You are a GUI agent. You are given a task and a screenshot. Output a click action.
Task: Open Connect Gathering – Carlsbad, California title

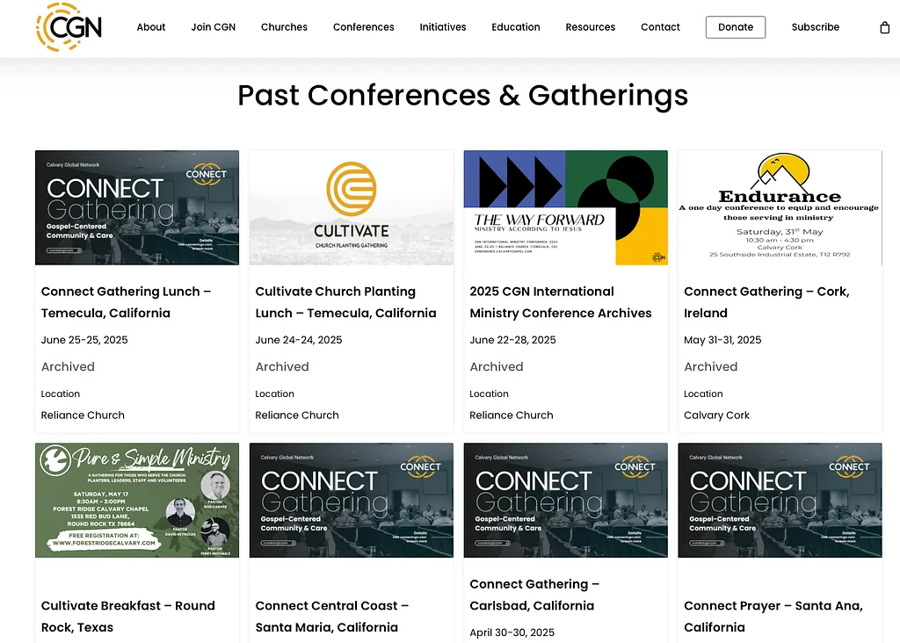click(x=534, y=595)
